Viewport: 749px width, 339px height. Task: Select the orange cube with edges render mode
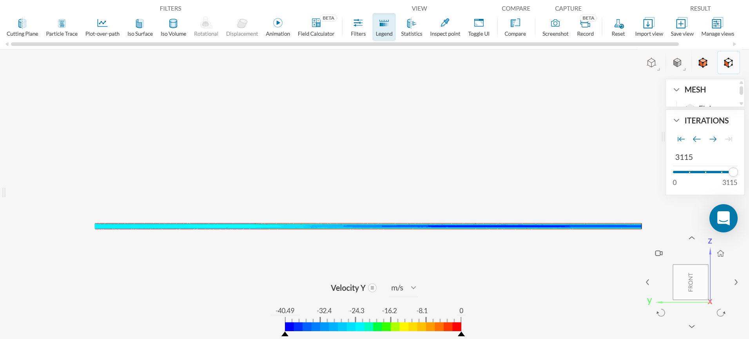[x=729, y=63]
